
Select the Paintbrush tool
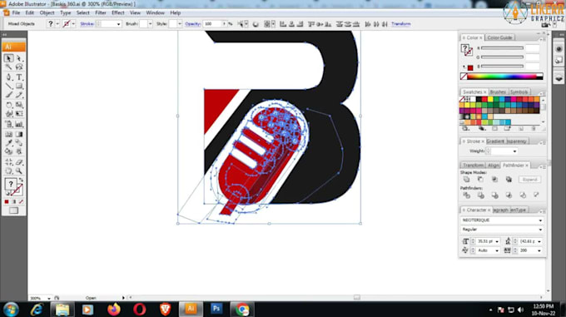point(8,95)
